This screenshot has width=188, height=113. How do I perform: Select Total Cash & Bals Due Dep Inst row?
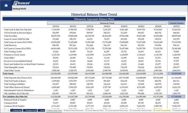click(17, 30)
